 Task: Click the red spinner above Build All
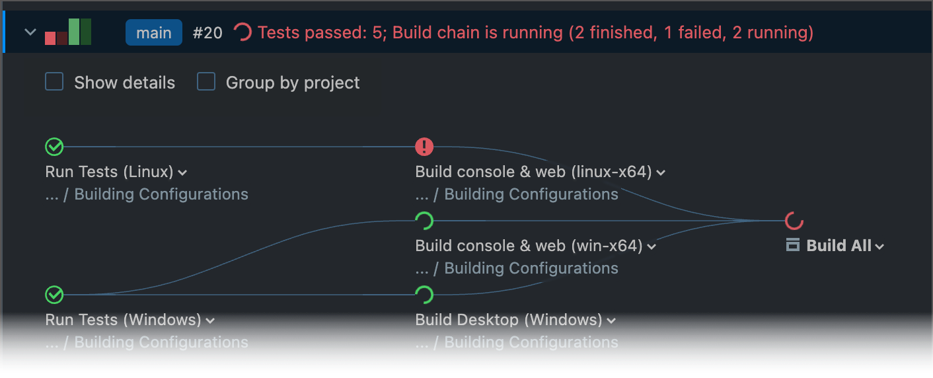click(x=794, y=221)
